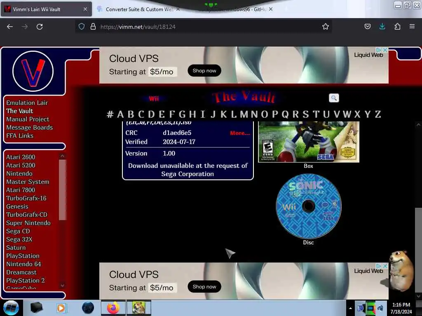This screenshot has width=422, height=316.
Task: Select Genesis in the system list
Action: point(17,207)
